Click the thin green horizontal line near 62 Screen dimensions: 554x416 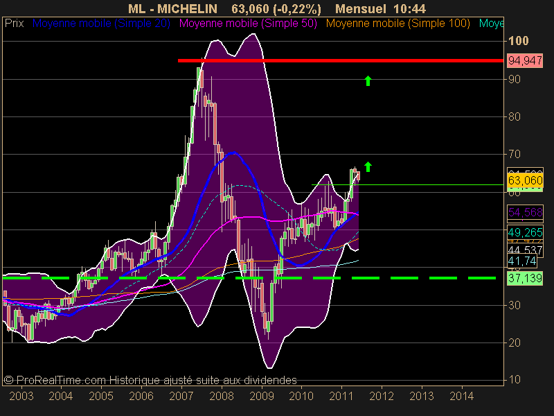point(407,184)
